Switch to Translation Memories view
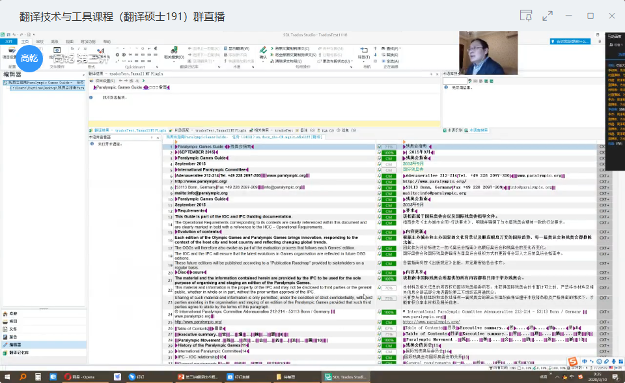Viewport: 625px width, 383px height. (19, 352)
